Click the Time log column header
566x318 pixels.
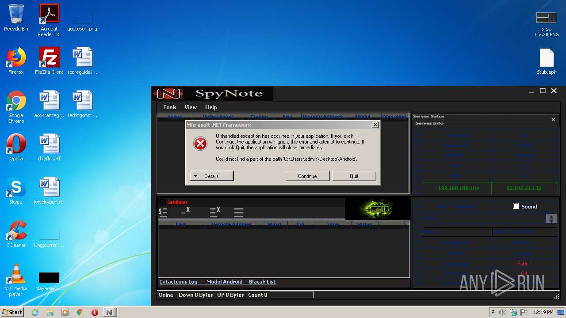point(333,224)
